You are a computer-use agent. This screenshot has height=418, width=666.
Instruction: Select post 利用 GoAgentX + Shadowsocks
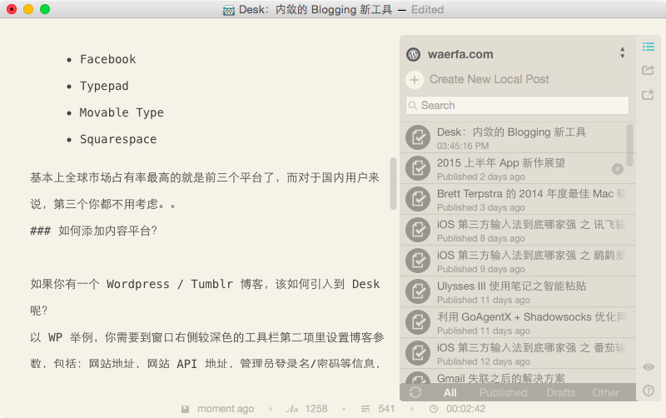(517, 322)
